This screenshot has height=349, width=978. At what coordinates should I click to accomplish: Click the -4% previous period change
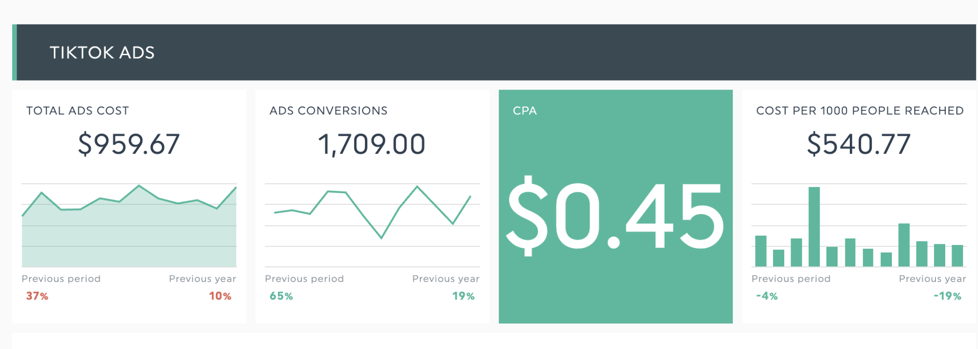(x=767, y=296)
